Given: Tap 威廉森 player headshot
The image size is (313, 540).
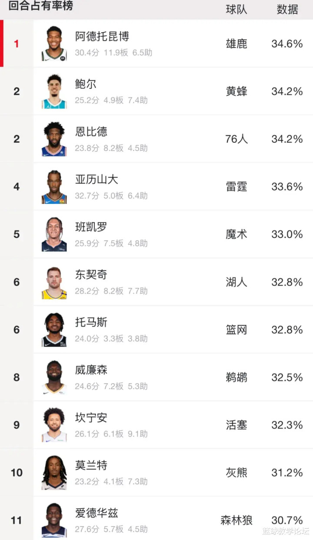Looking at the screenshot, I should (54, 377).
